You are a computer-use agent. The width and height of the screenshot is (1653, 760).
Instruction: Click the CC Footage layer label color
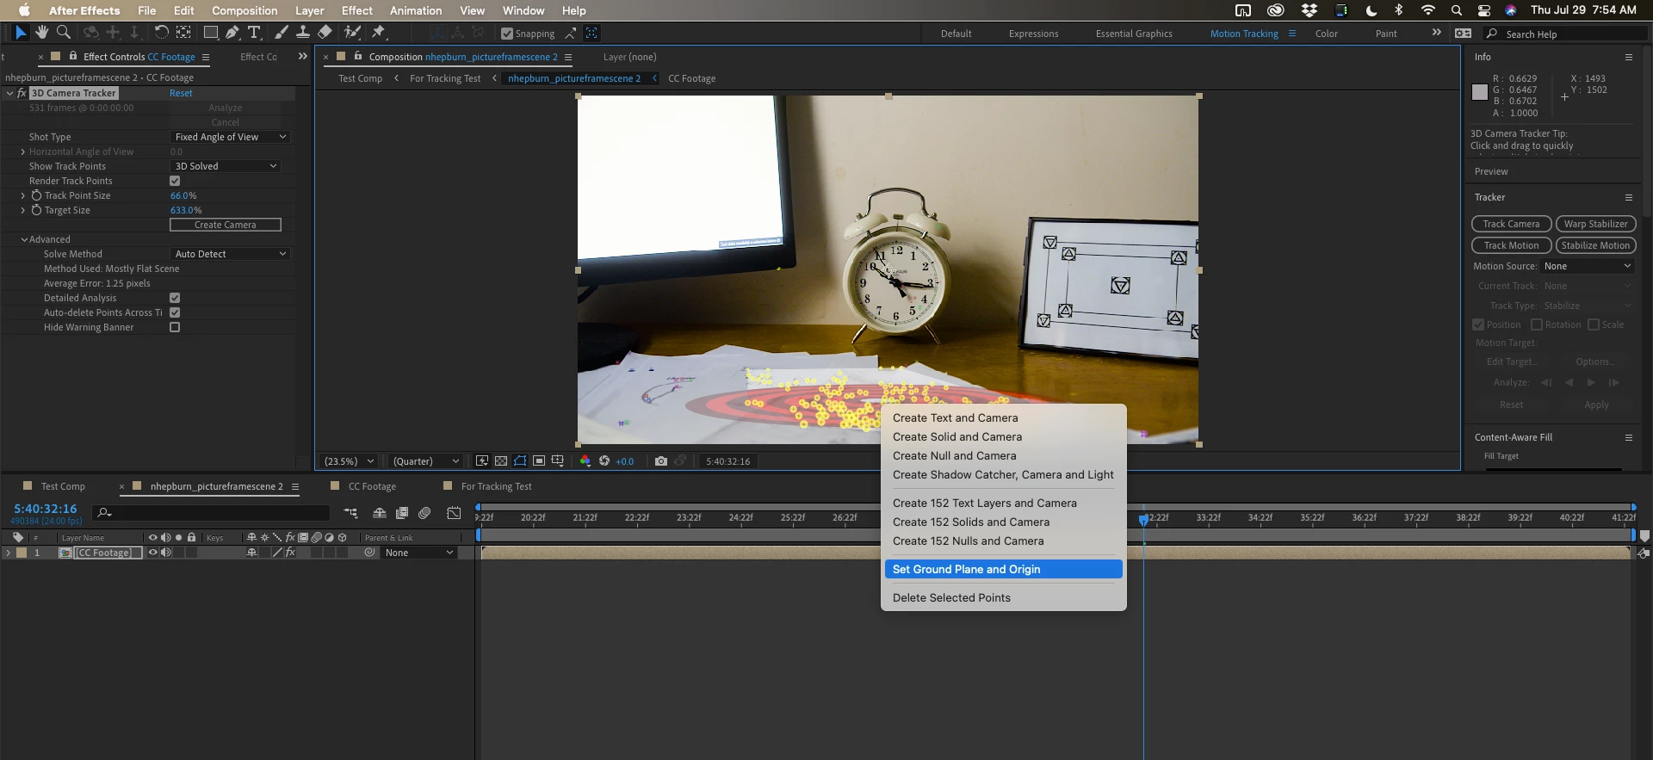22,553
